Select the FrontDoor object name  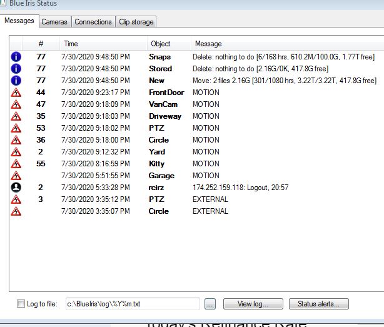tap(166, 93)
